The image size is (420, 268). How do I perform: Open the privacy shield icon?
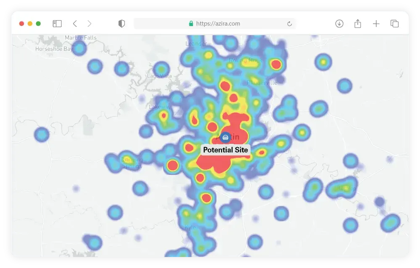121,23
